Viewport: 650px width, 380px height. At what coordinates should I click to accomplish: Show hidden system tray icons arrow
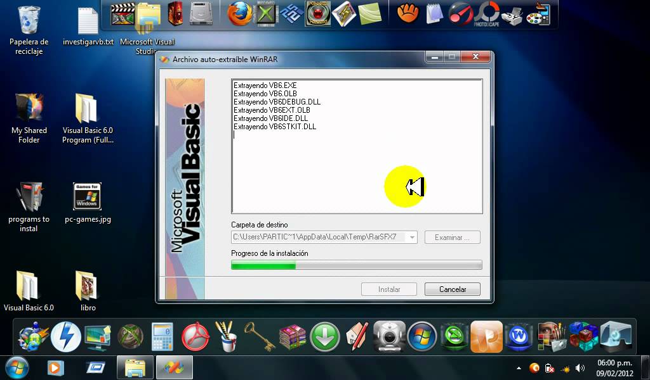pos(519,367)
